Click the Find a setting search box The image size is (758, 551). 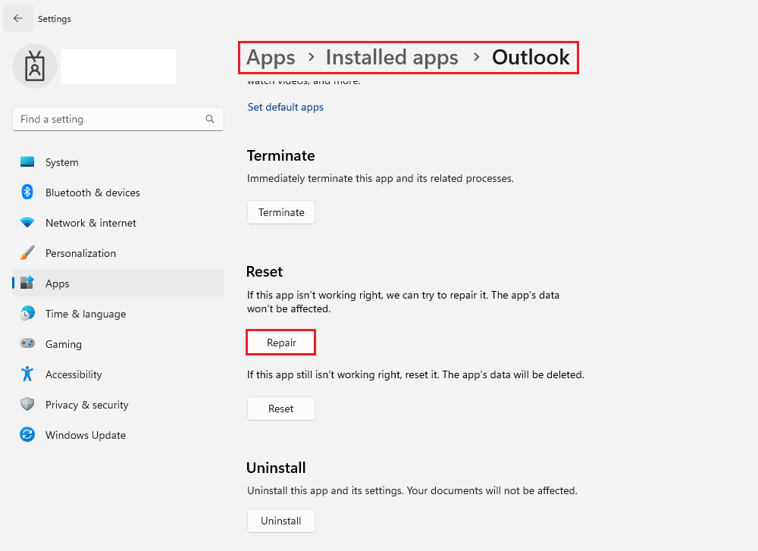118,119
